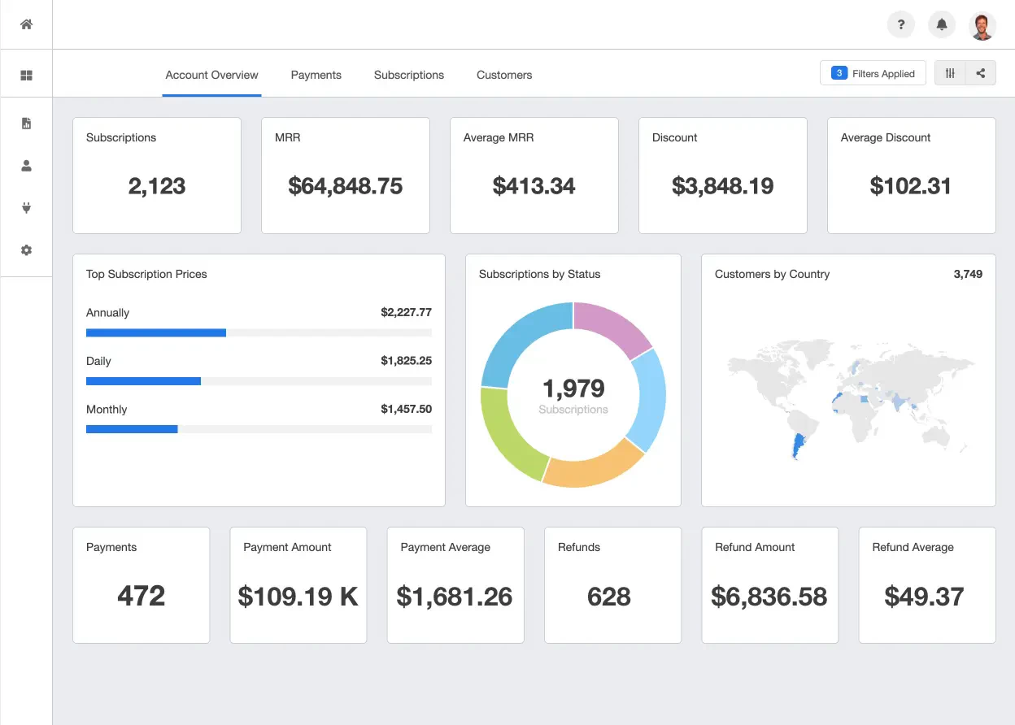The height and width of the screenshot is (725, 1015).
Task: Open the Customers tab
Action: (x=504, y=75)
